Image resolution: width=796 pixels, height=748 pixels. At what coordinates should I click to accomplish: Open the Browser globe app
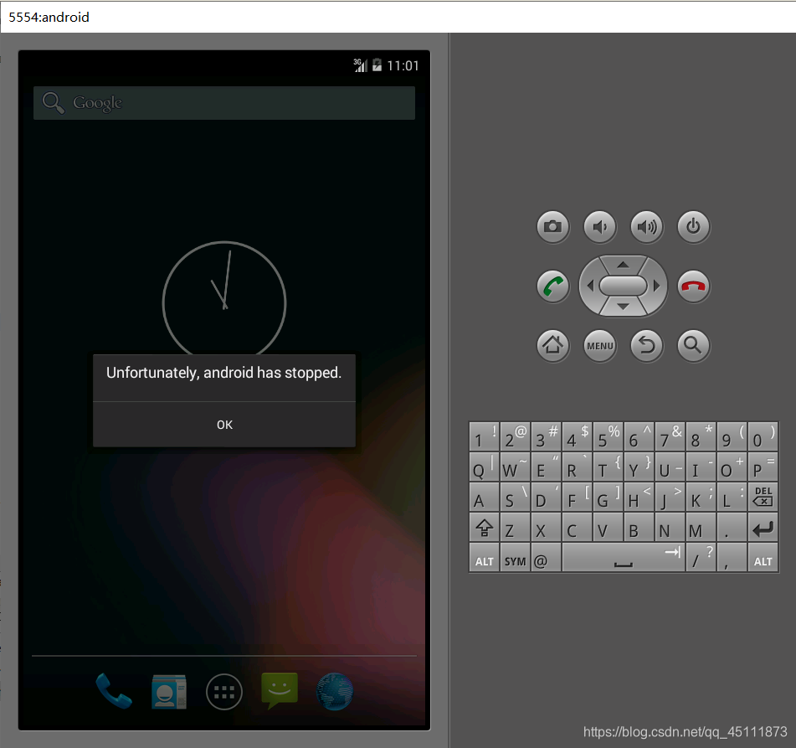(x=335, y=691)
